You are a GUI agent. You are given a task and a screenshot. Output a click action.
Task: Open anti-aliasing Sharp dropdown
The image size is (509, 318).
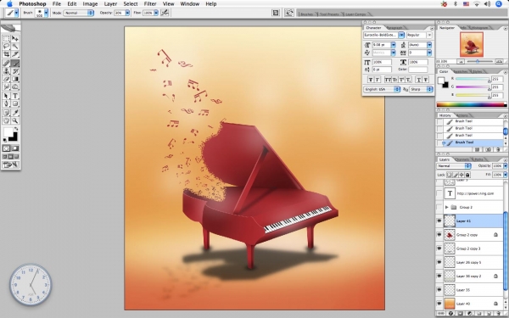coord(421,89)
